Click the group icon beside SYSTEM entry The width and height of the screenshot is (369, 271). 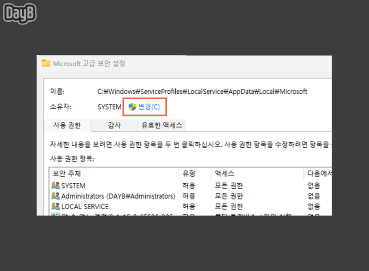point(56,186)
